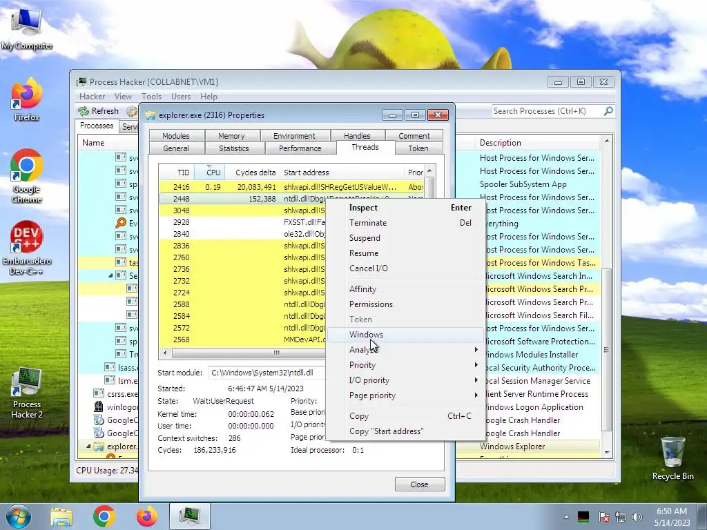This screenshot has height=530, width=707.
Task: Switch to the Memory tab
Action: tap(231, 136)
